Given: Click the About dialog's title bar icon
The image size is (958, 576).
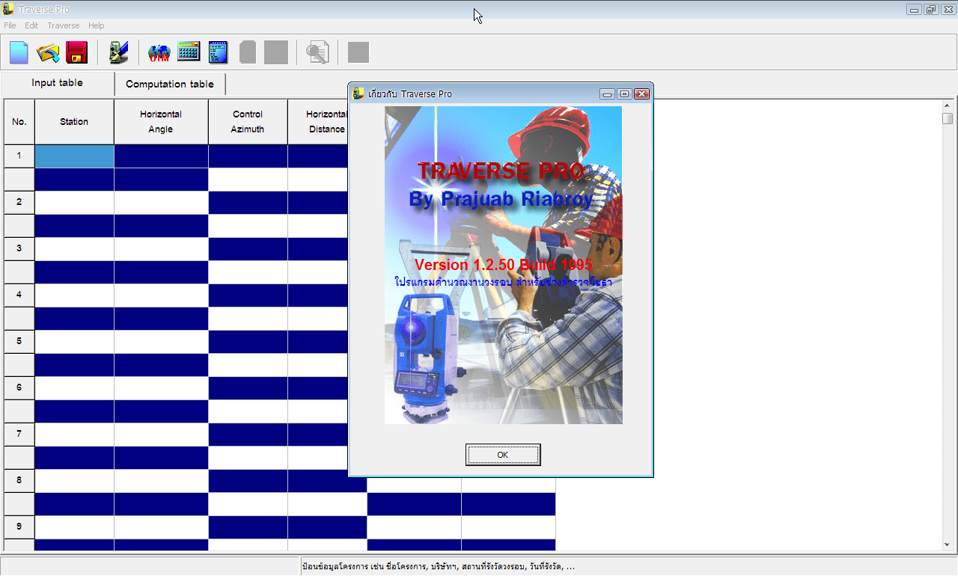Looking at the screenshot, I should coord(359,94).
